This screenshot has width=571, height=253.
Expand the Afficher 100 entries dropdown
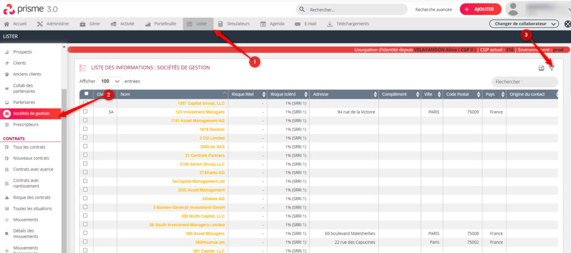tap(110, 81)
